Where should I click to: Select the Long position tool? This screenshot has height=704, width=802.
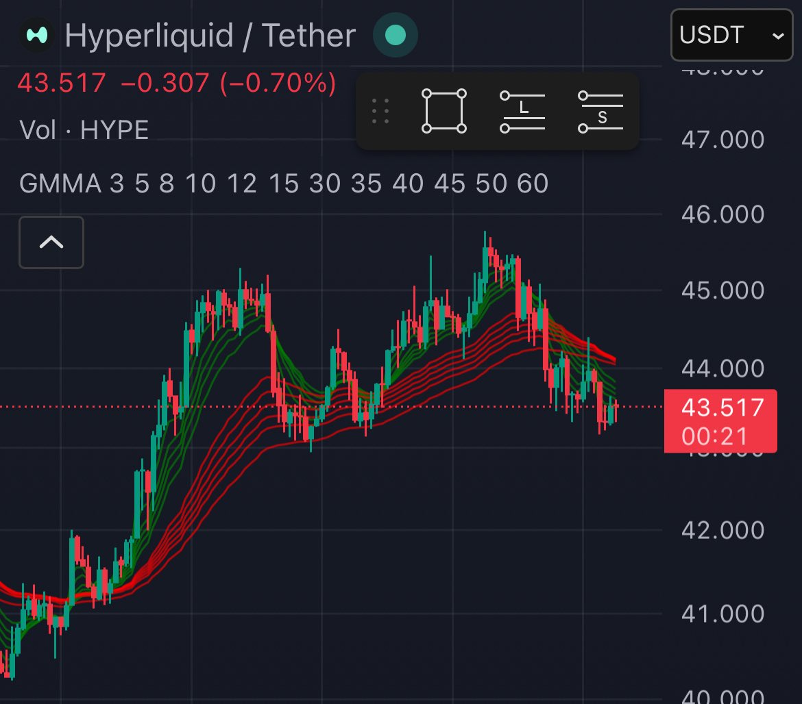click(x=522, y=111)
